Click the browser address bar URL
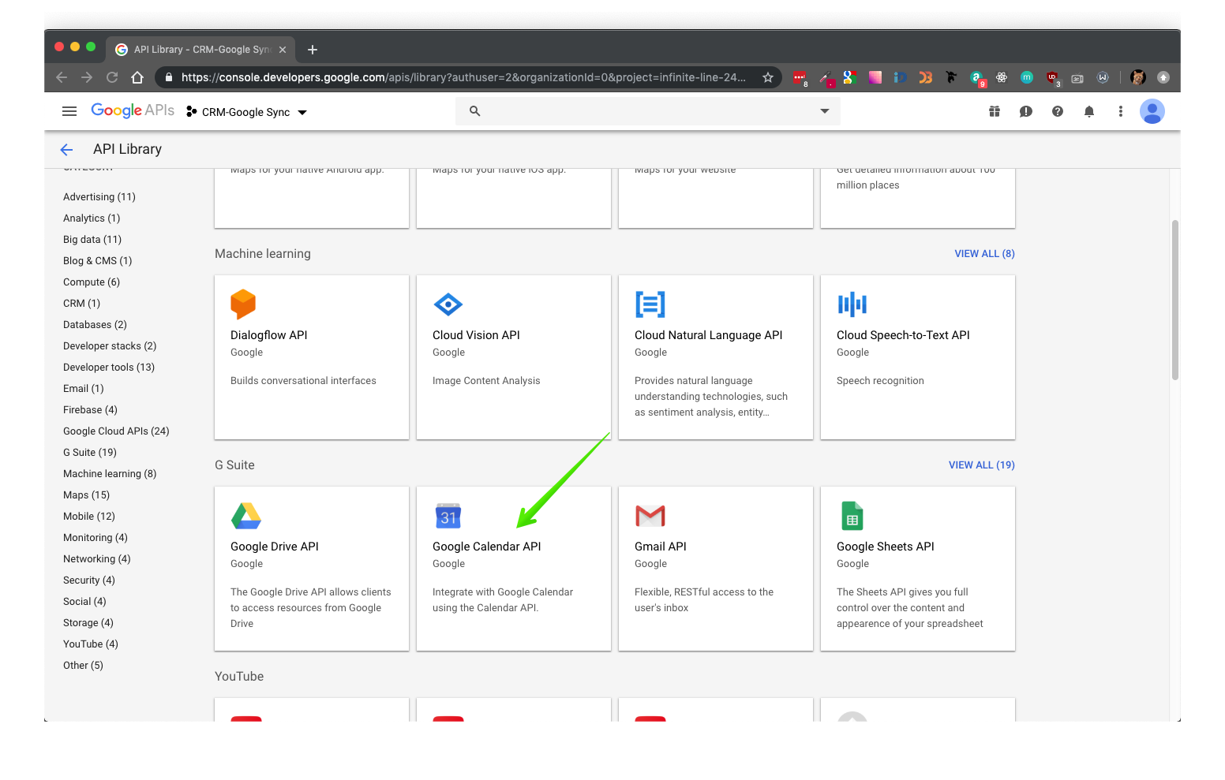The height and width of the screenshot is (780, 1225). [463, 77]
